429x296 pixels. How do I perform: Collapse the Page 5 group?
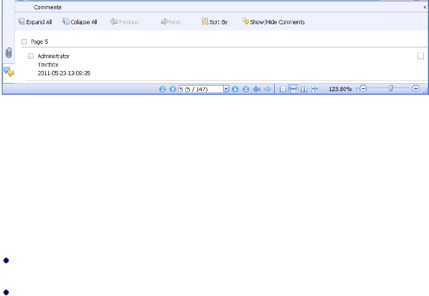coord(24,42)
